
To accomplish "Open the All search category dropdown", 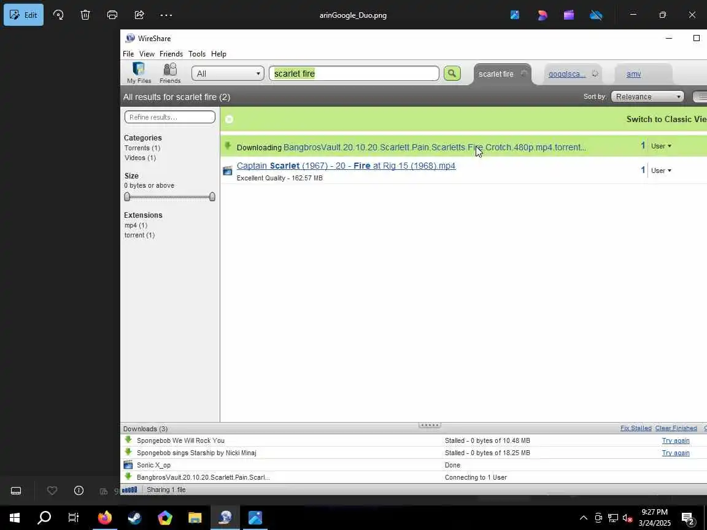I will pos(228,74).
